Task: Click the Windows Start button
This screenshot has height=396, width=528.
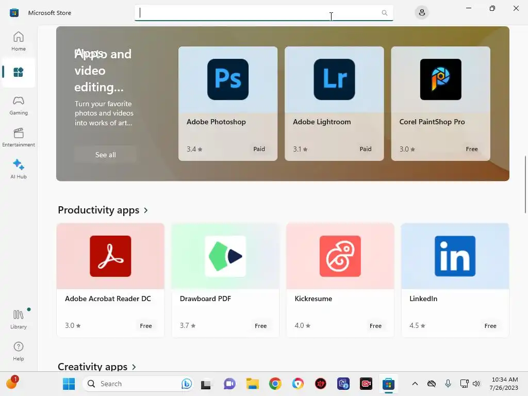Action: pyautogui.click(x=69, y=384)
